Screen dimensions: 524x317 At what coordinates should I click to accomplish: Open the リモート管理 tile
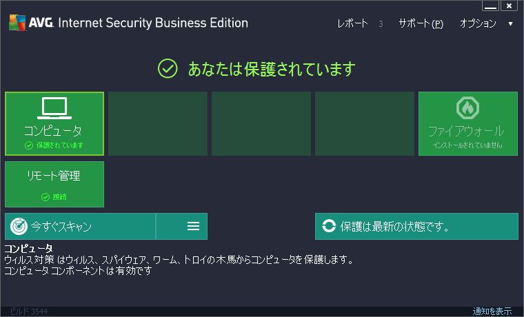[54, 185]
